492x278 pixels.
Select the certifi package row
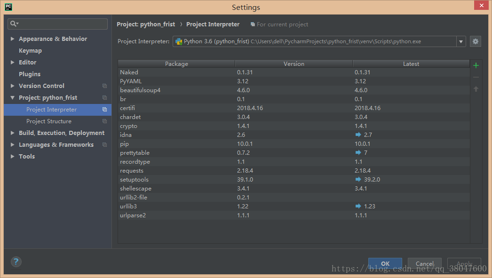click(x=294, y=108)
